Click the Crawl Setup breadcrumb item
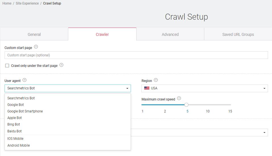The height and width of the screenshot is (156, 272). (x=52, y=3)
